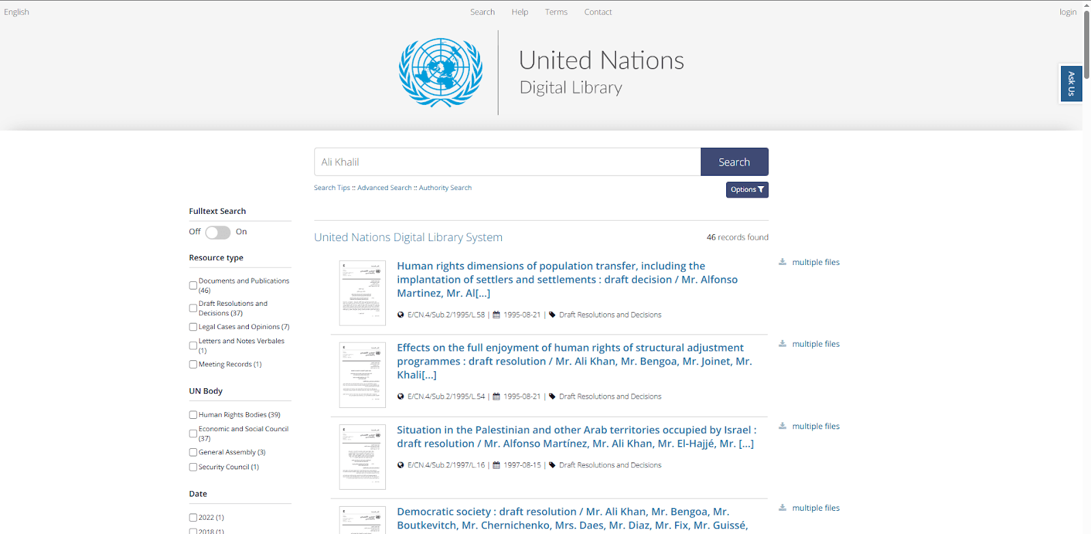Screen dimensions: 1091x534
Task: Click the login link
Action: pyautogui.click(x=1068, y=12)
